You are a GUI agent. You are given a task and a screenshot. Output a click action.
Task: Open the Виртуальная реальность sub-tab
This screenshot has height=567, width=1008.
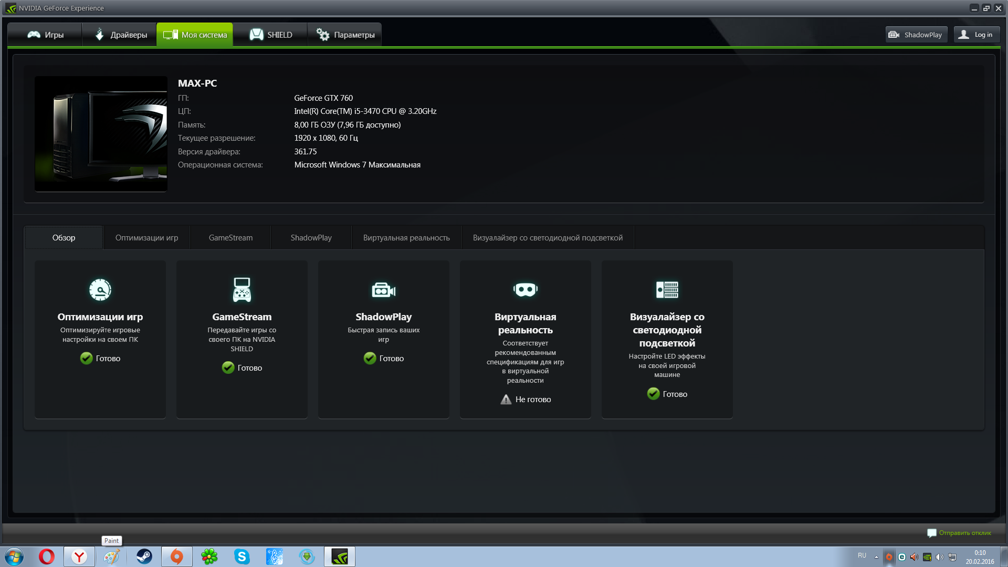pyautogui.click(x=406, y=238)
